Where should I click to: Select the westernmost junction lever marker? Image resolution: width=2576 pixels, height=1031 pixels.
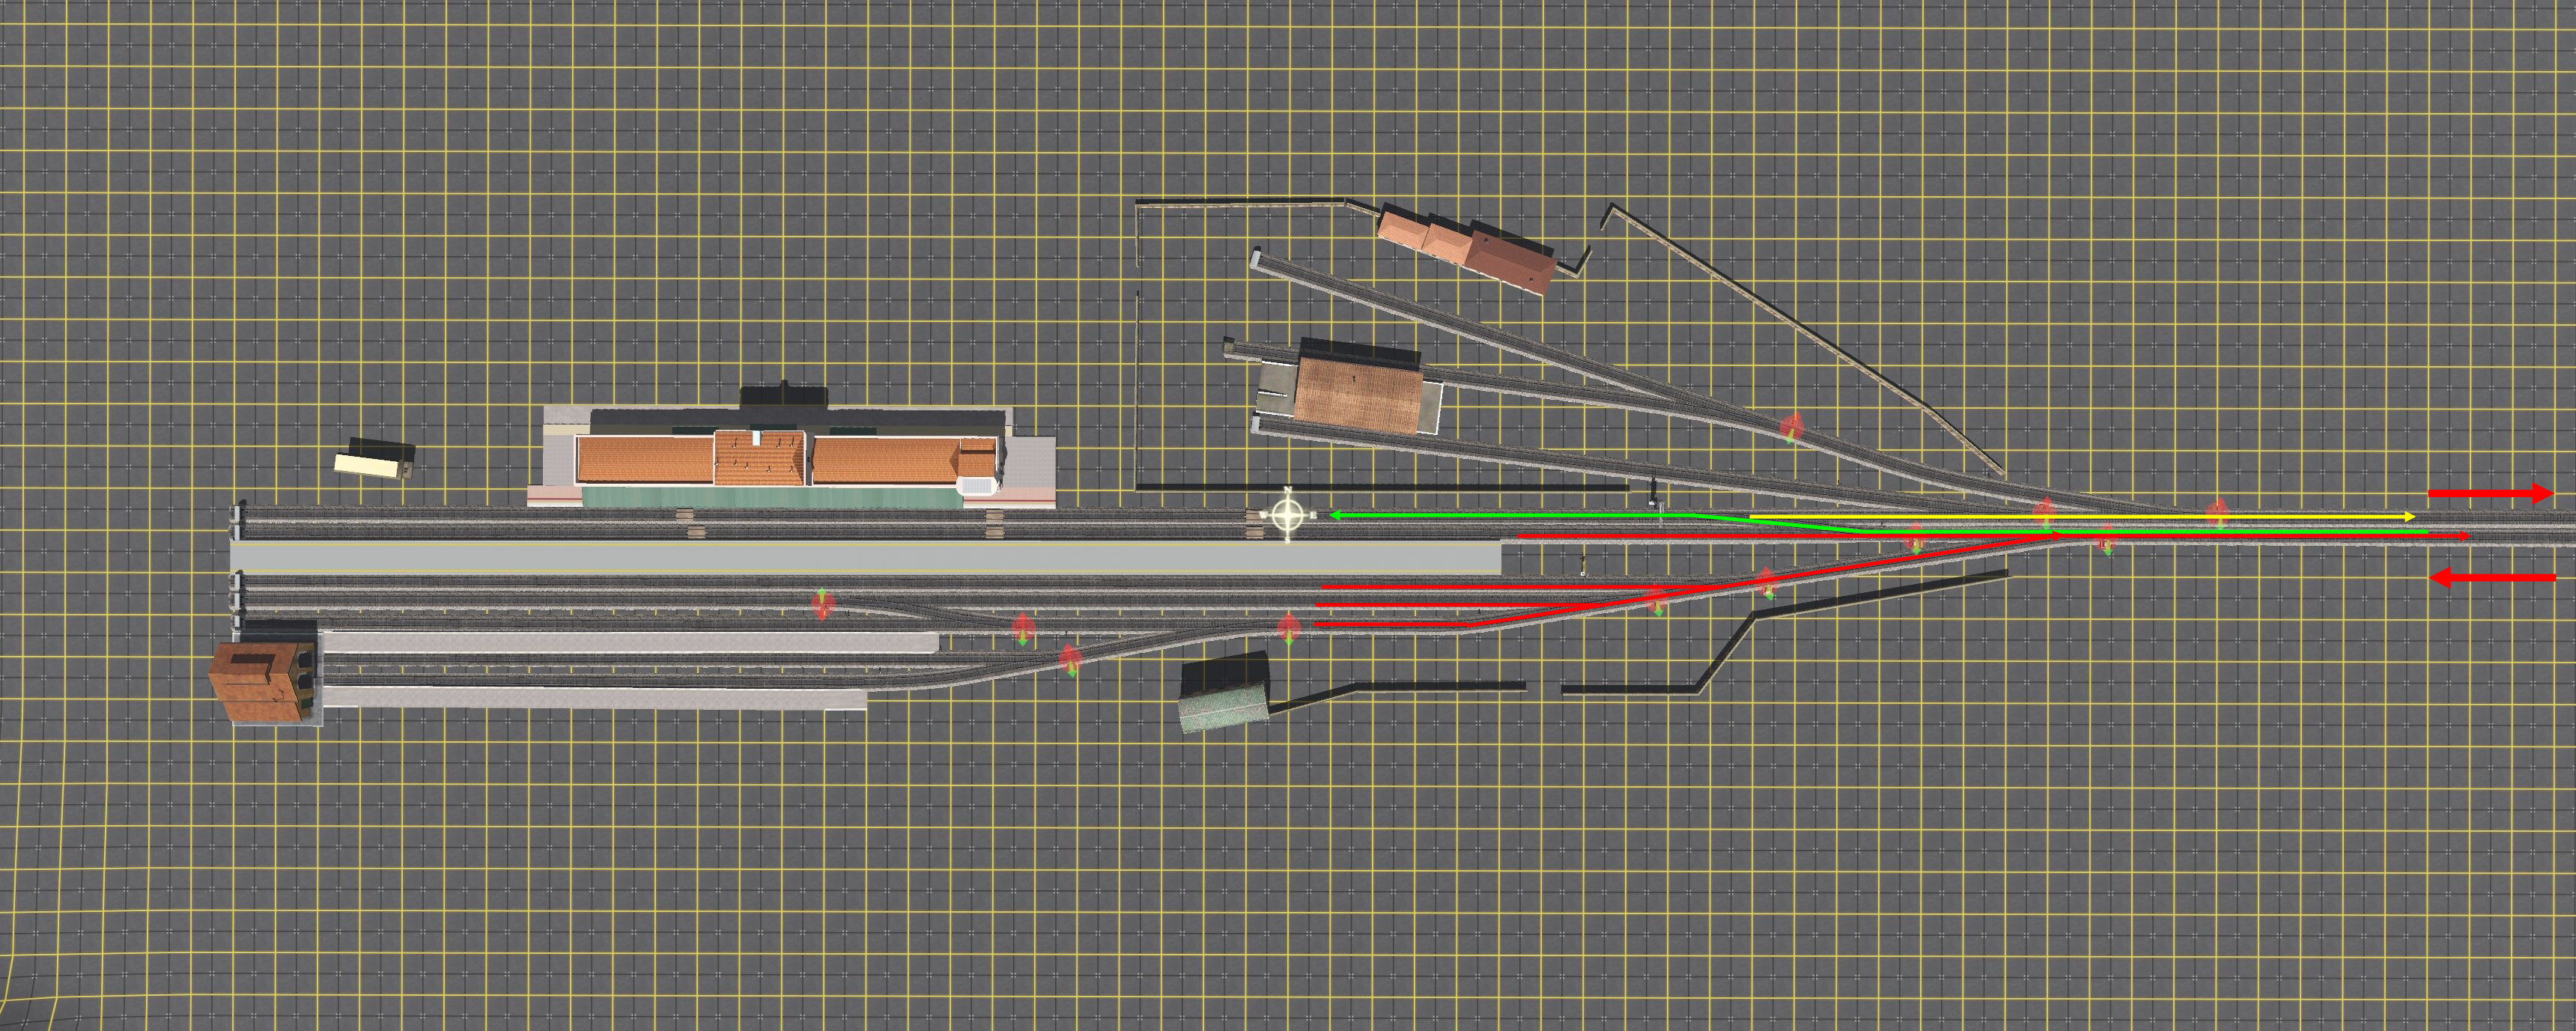(x=822, y=604)
